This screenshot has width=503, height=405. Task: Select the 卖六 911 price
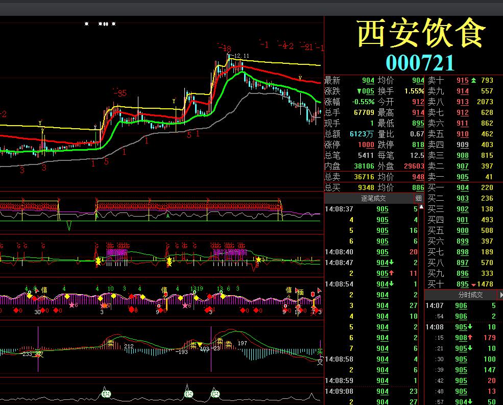tap(463, 123)
